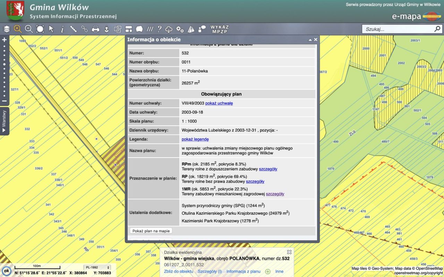Activate the object information 'i' tool
Viewport: 444px width, 277px height.
click(62, 29)
